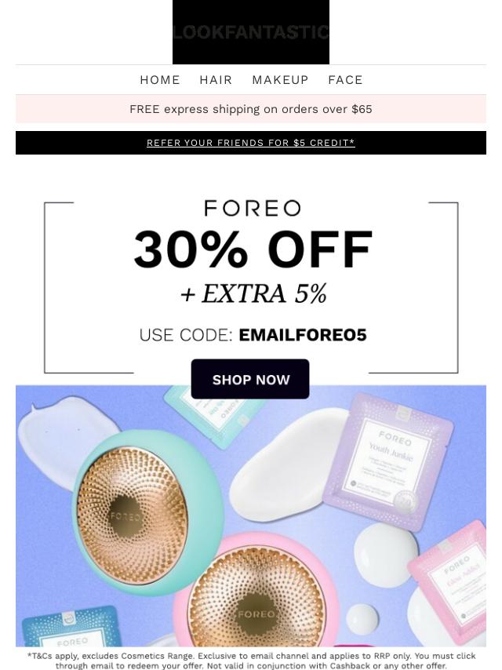Select the EMAILFOREO5 promo code text
Image resolution: width=502 pixels, height=670 pixels.
(303, 335)
